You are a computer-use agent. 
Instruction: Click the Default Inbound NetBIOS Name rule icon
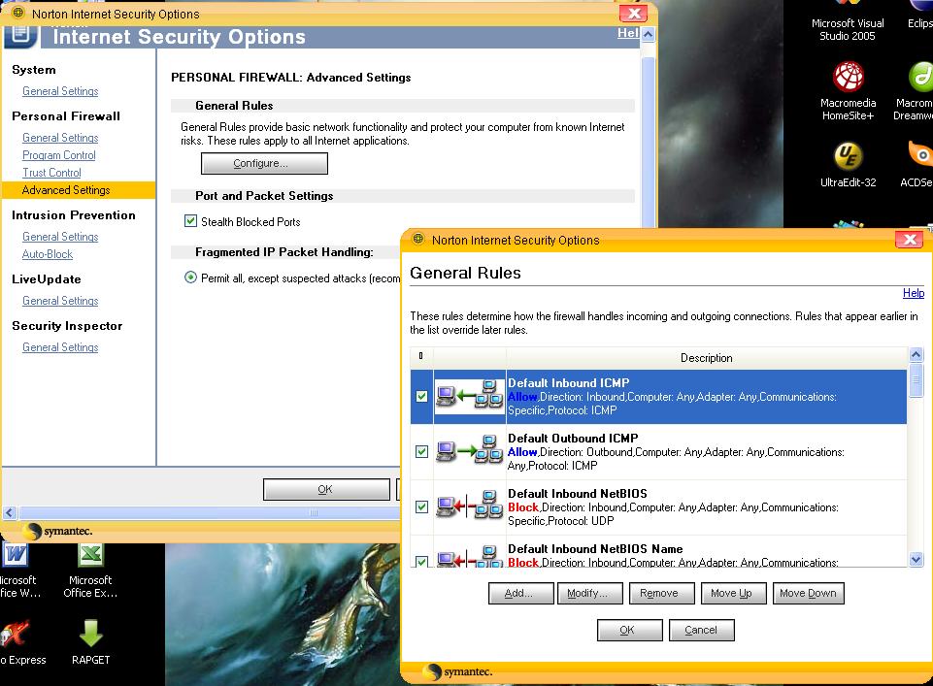pyautogui.click(x=470, y=556)
